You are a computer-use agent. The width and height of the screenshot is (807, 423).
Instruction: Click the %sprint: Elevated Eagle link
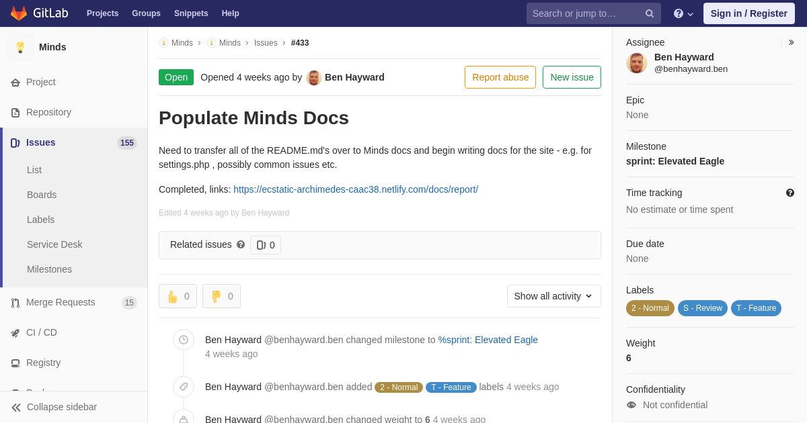coord(488,340)
